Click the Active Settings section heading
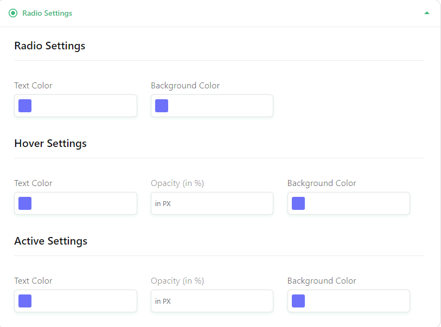Viewport: 441px width, 327px height. click(x=50, y=241)
